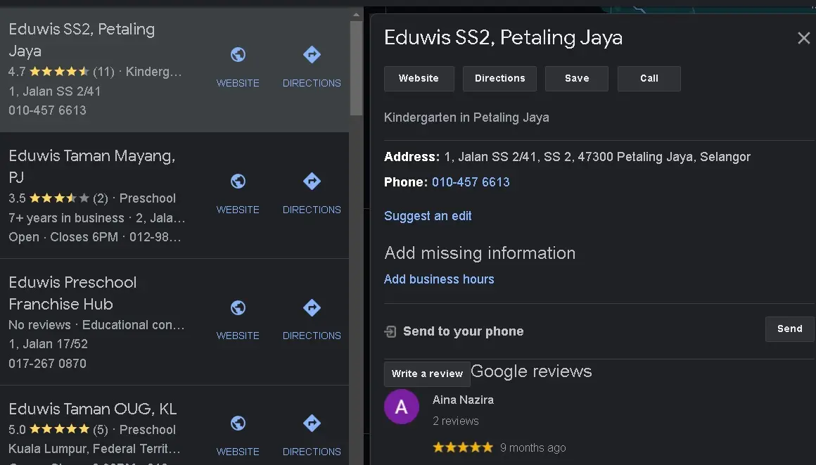
Task: Click '1, Jalan 17/52' address in Franchise Hub listing
Action: click(48, 344)
